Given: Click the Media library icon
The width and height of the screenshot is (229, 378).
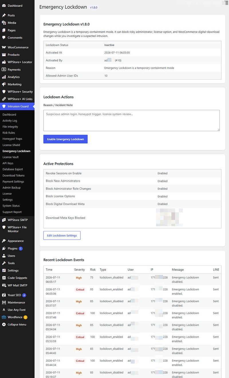Looking at the screenshot, I should (4, 23).
